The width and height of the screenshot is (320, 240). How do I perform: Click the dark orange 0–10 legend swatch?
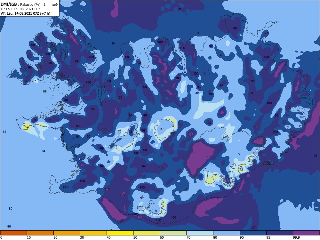(x=13, y=233)
